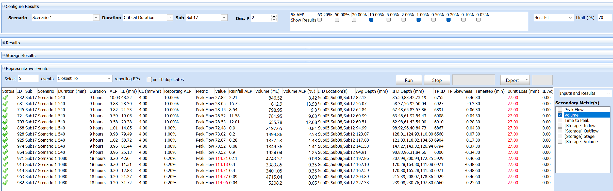Tick the no TP duplicates checkbox
The width and height of the screenshot is (613, 191).
click(149, 80)
